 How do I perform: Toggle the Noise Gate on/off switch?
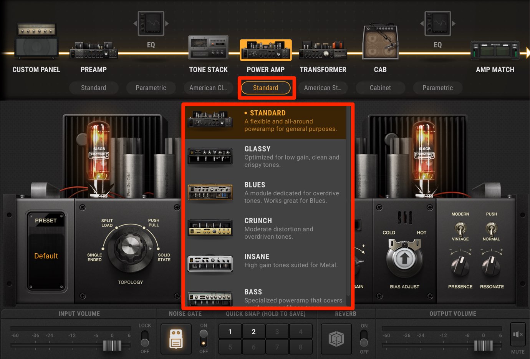pos(204,339)
